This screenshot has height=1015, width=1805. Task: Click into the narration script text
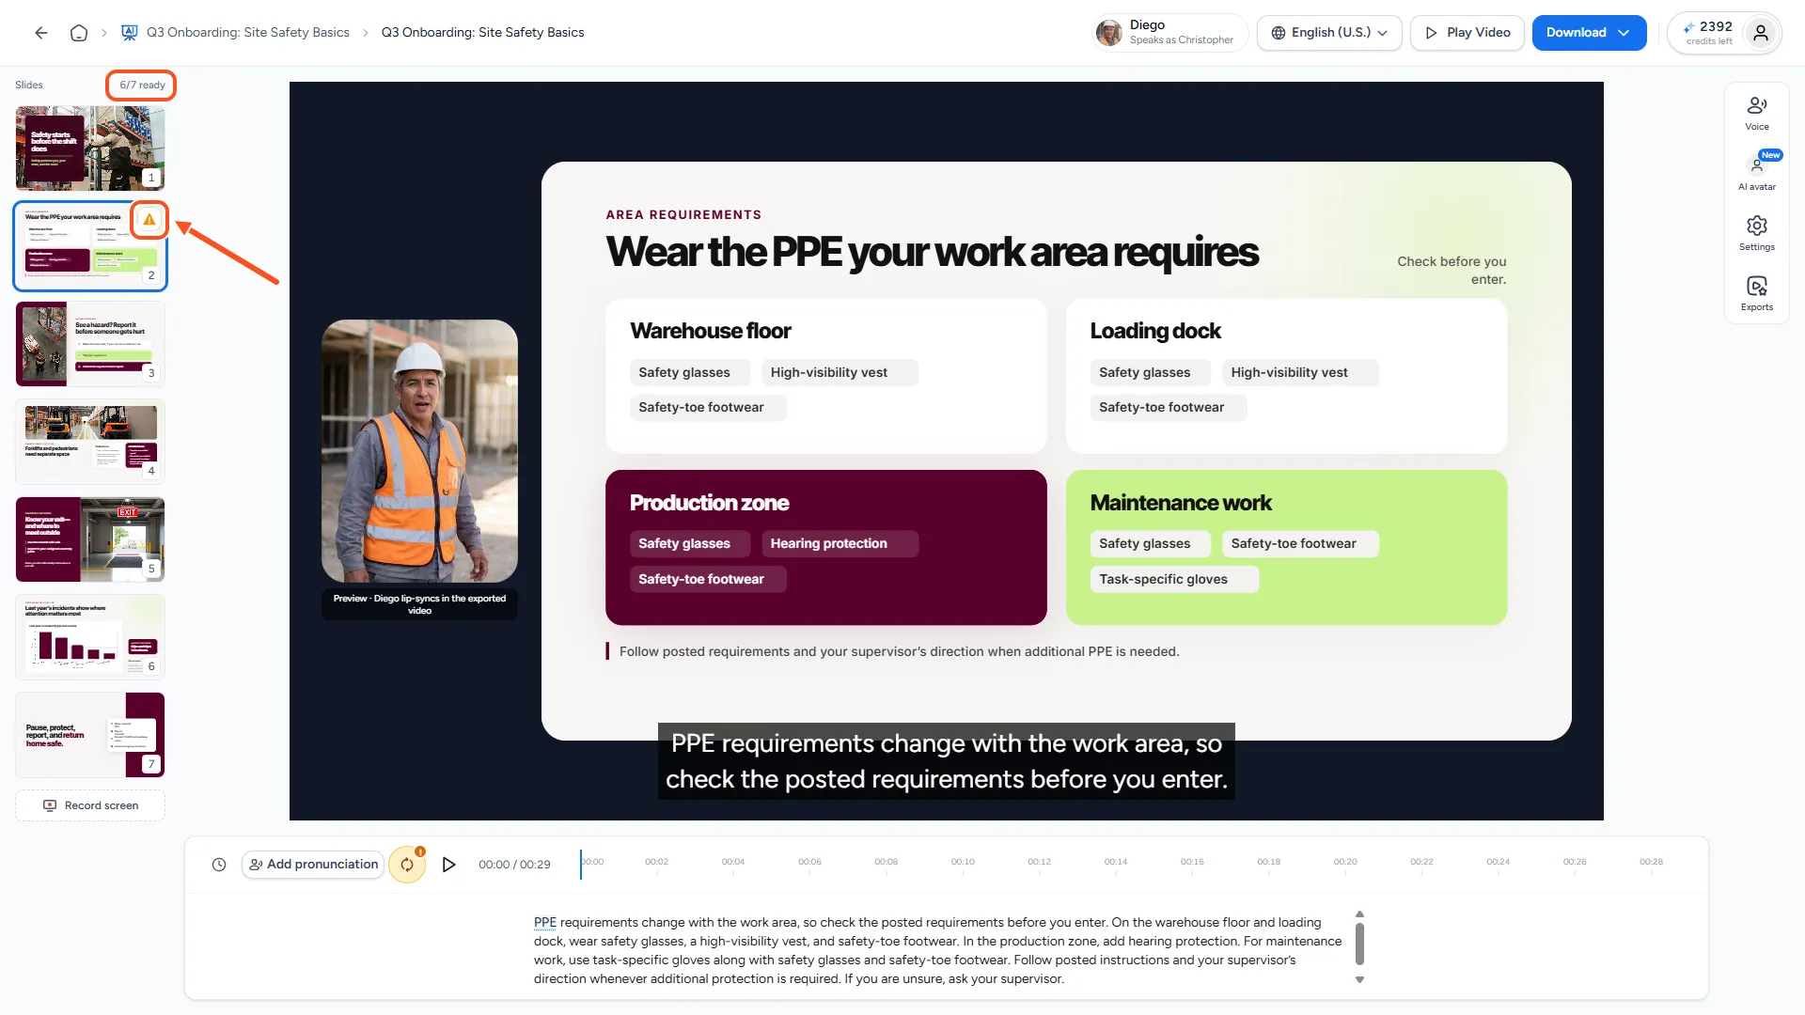(937, 951)
